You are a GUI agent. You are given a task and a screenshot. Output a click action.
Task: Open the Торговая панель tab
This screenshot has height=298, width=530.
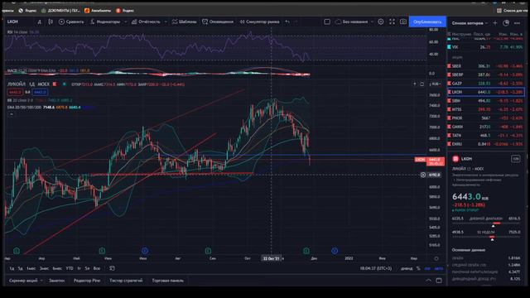[x=167, y=281]
